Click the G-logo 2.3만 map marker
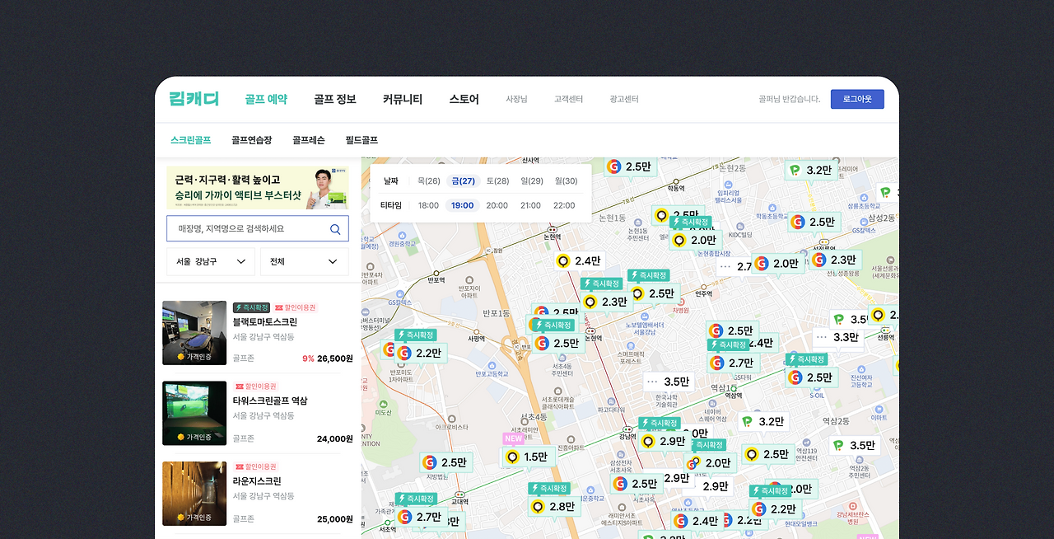Viewport: 1054px width, 539px height. [835, 260]
